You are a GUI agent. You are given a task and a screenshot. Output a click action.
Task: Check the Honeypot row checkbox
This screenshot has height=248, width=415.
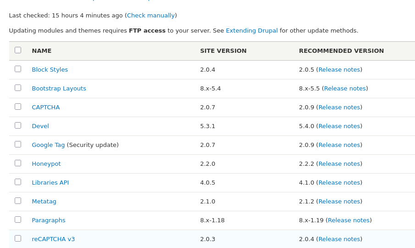pos(18,163)
